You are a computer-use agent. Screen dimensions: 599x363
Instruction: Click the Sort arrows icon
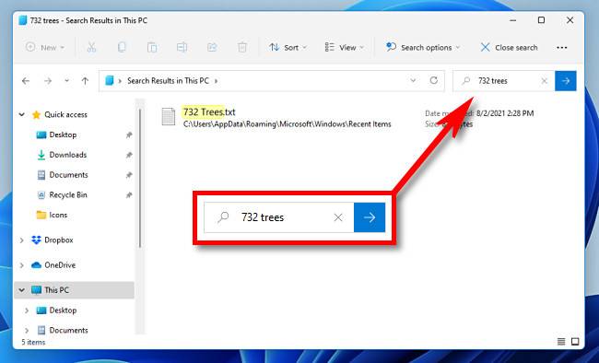point(275,47)
